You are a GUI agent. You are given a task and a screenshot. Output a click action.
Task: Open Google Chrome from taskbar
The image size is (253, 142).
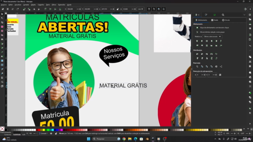pyautogui.click(x=124, y=139)
